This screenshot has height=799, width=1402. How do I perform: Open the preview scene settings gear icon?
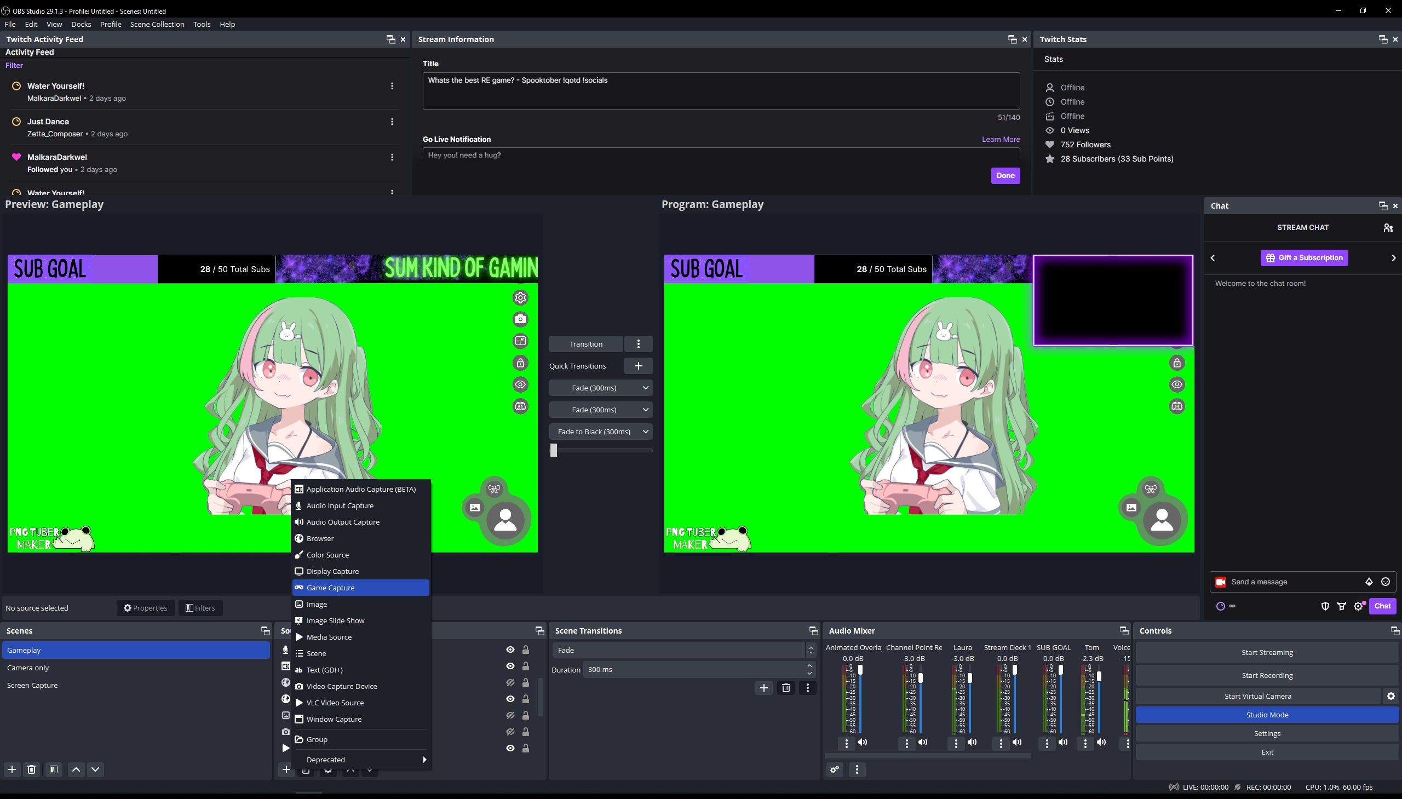click(x=520, y=297)
